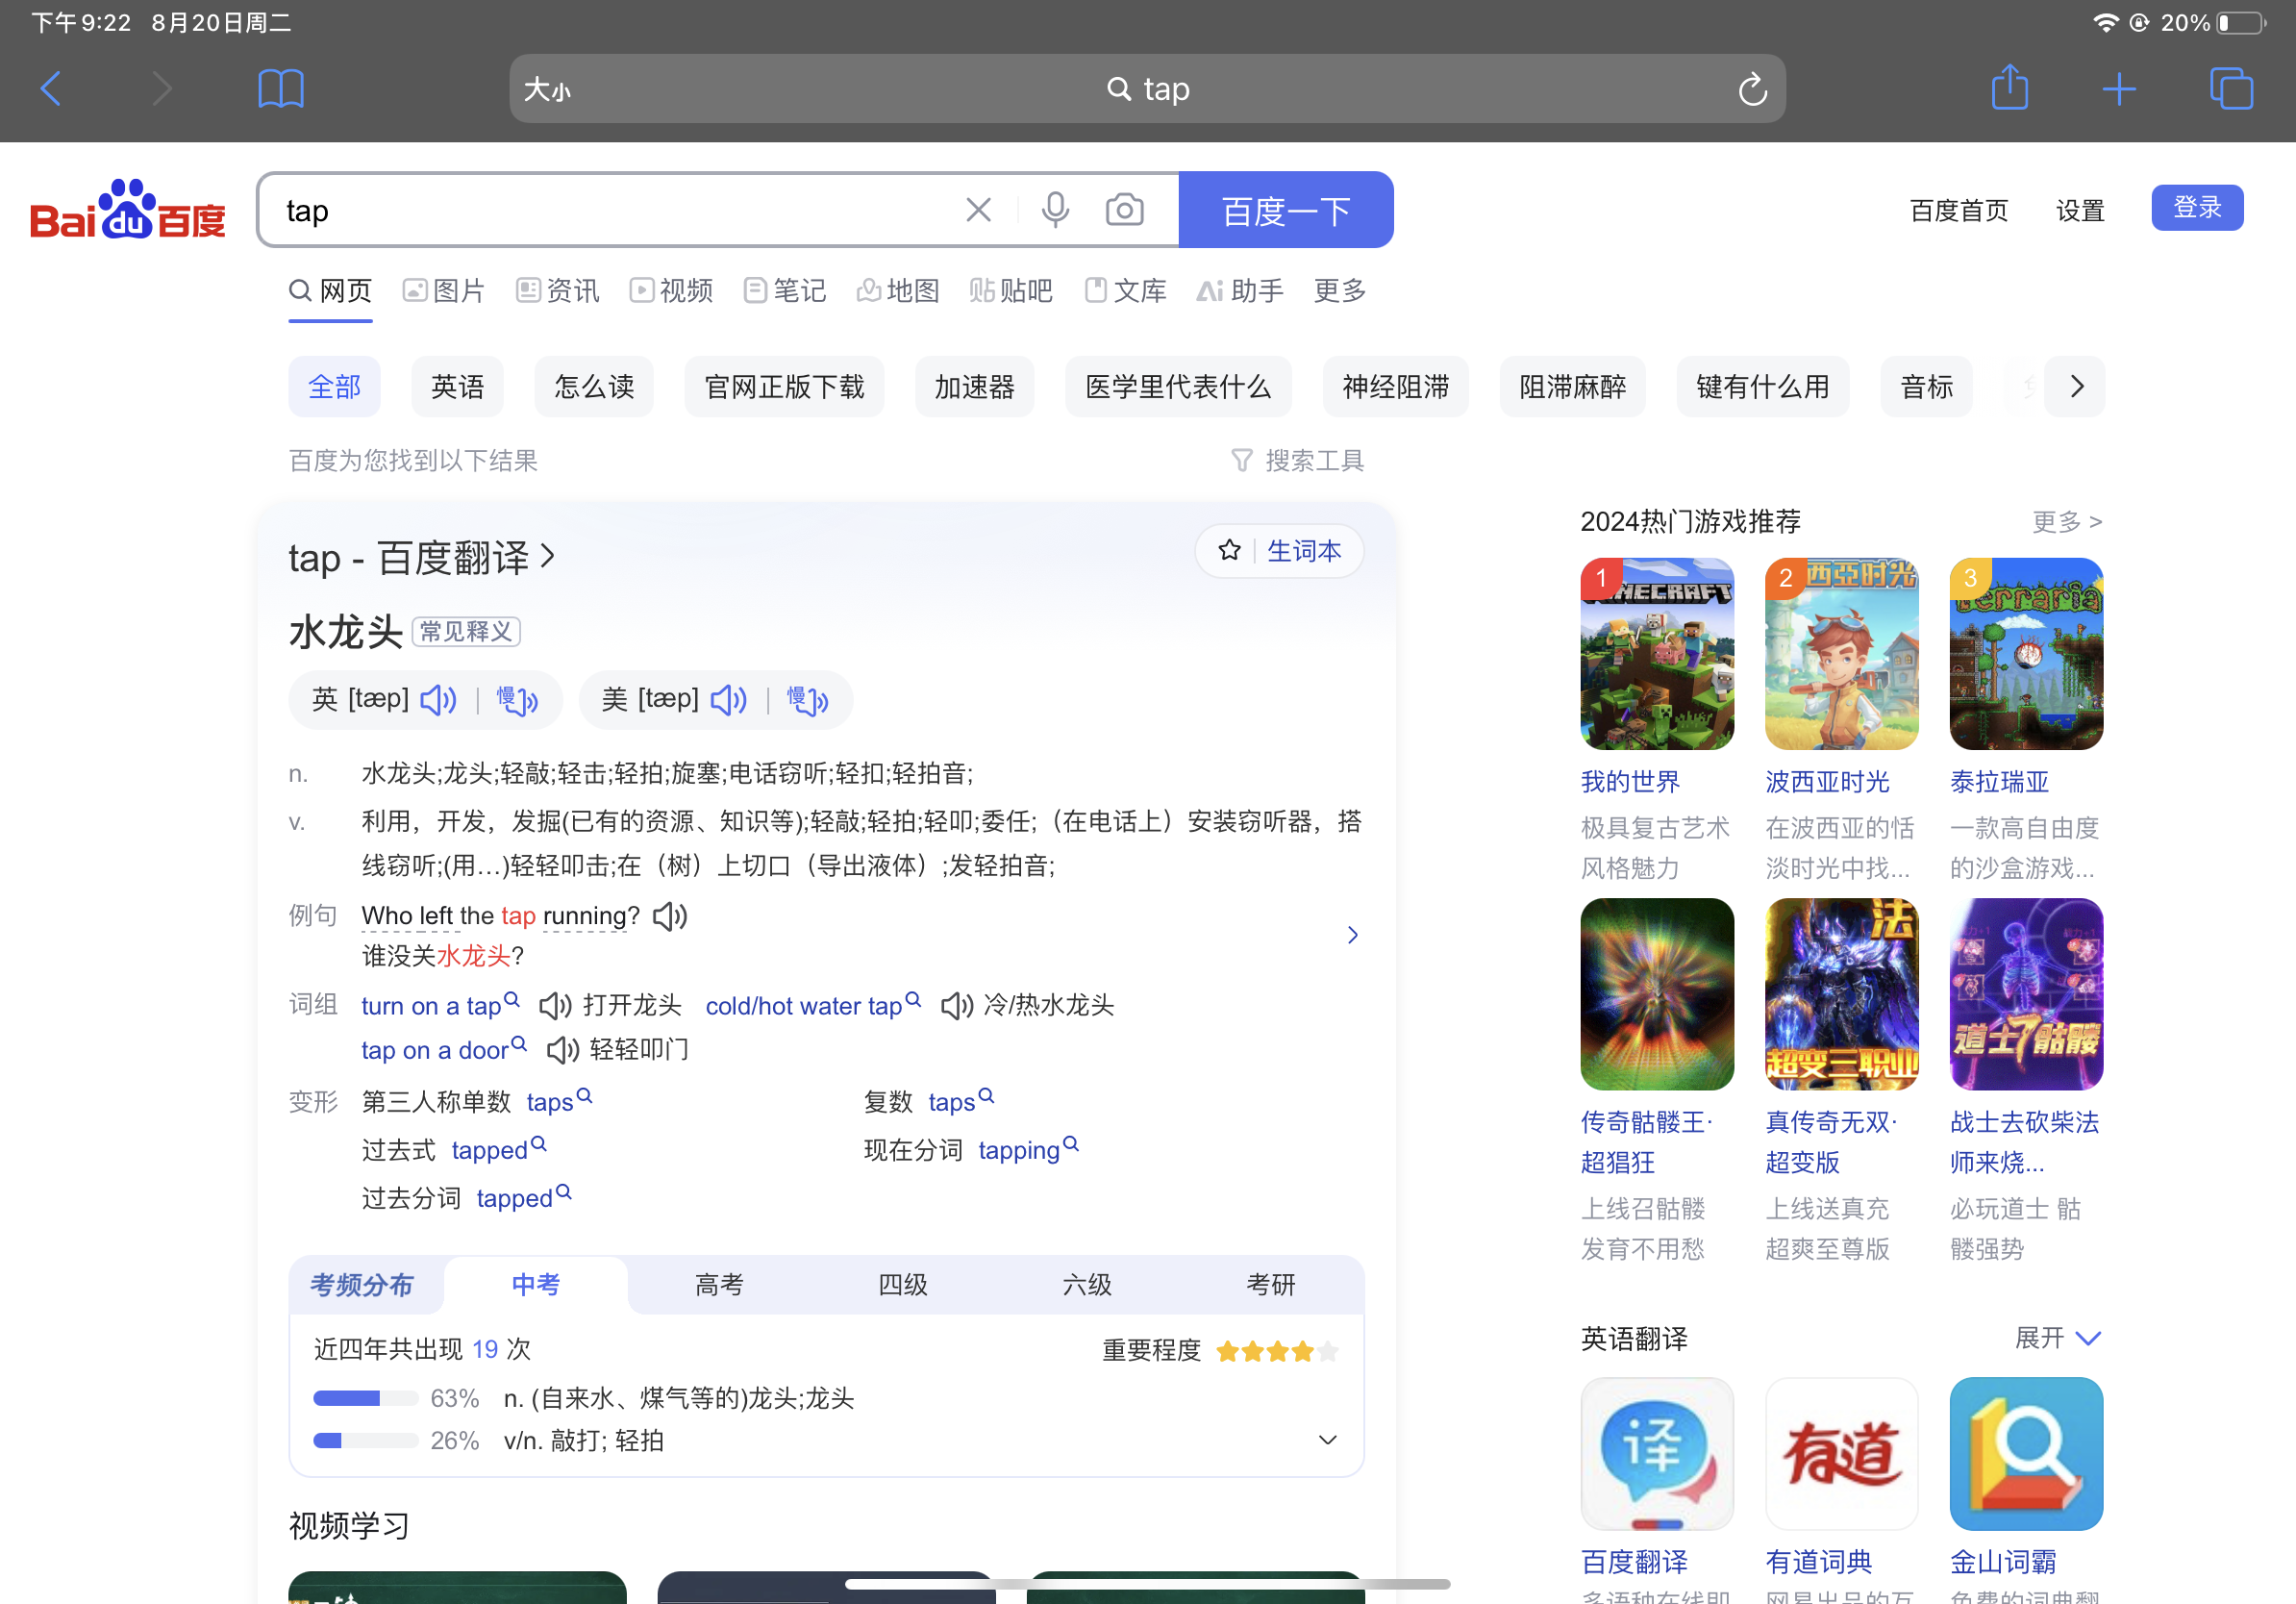Image resolution: width=2296 pixels, height=1604 pixels.
Task: Open the 泰拉瑞亚 Terraria game thumbnail
Action: 2026,654
